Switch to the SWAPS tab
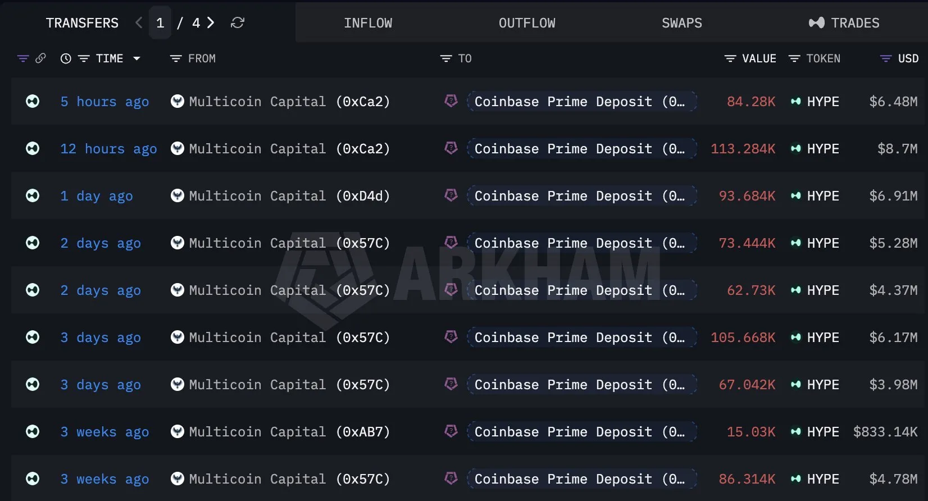The image size is (928, 501). 682,23
